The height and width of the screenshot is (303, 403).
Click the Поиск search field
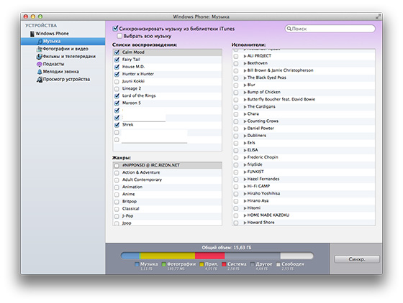pos(330,29)
